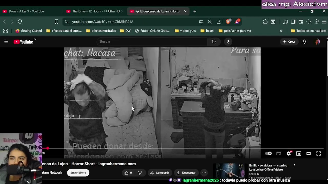Open options for the Emilia servidora suggestion

point(294,166)
